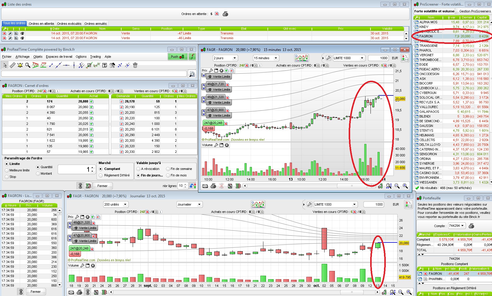Switch to the Ordres annulés tab

(x=96, y=24)
